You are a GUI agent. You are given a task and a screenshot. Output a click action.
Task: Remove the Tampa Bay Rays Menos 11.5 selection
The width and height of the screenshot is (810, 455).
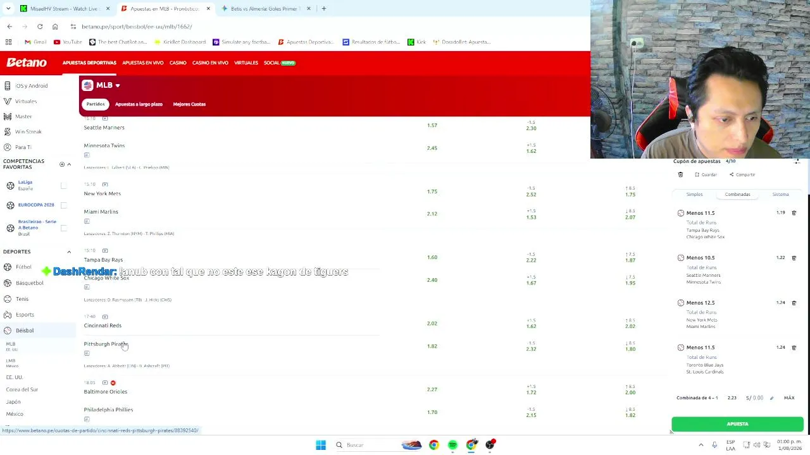pyautogui.click(x=794, y=213)
